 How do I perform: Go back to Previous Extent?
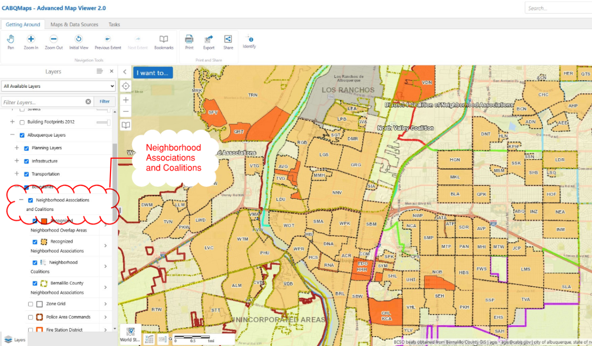[108, 42]
